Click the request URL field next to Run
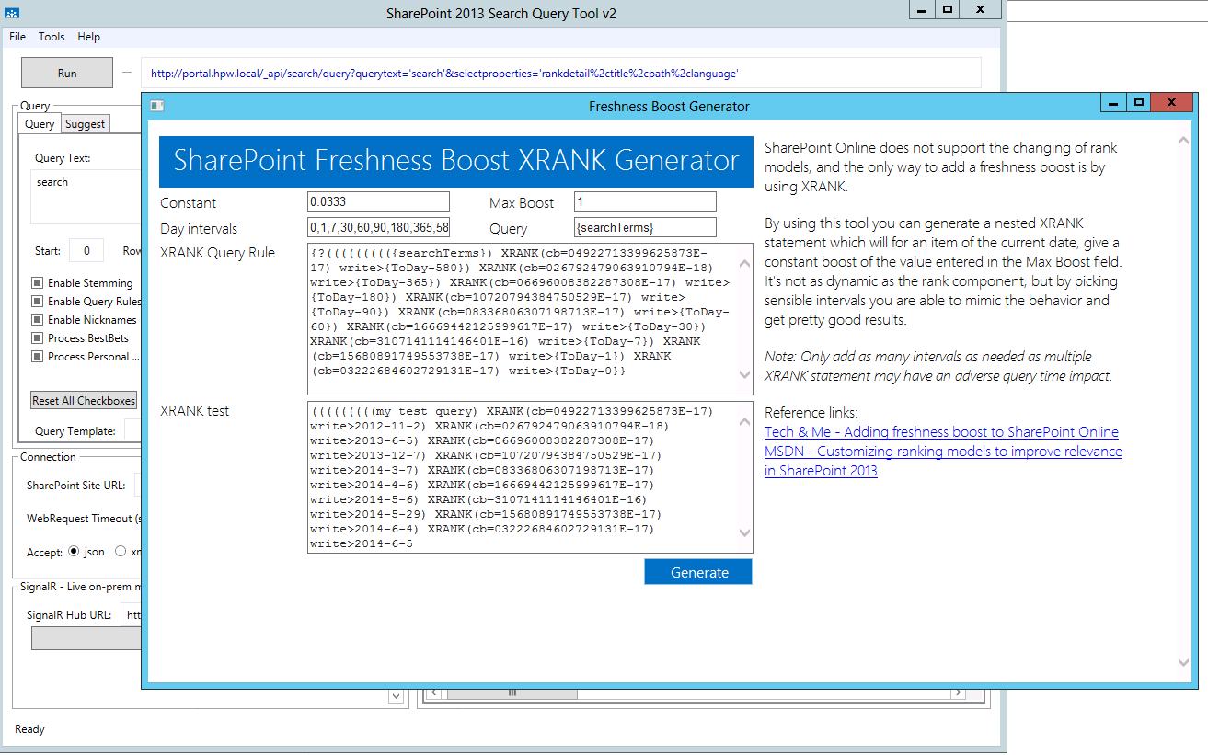The height and width of the screenshot is (755, 1208). tap(561, 74)
